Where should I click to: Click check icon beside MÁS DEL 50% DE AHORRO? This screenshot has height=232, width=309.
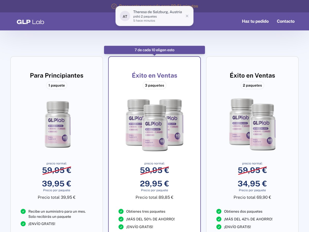[x=121, y=219]
